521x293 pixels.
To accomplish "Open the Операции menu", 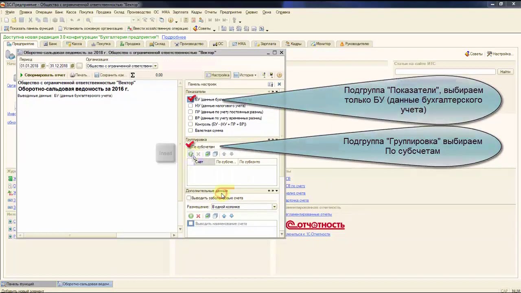I will (44, 12).
